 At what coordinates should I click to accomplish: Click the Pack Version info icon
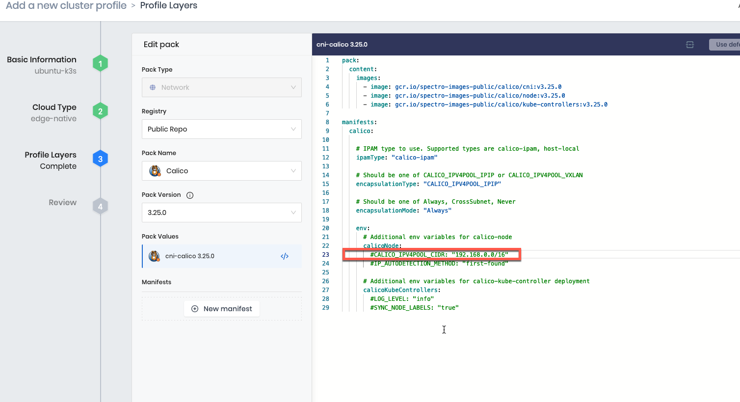pos(190,195)
